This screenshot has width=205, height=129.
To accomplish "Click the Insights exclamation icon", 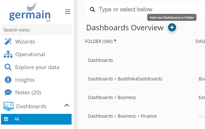I will coord(8,80).
